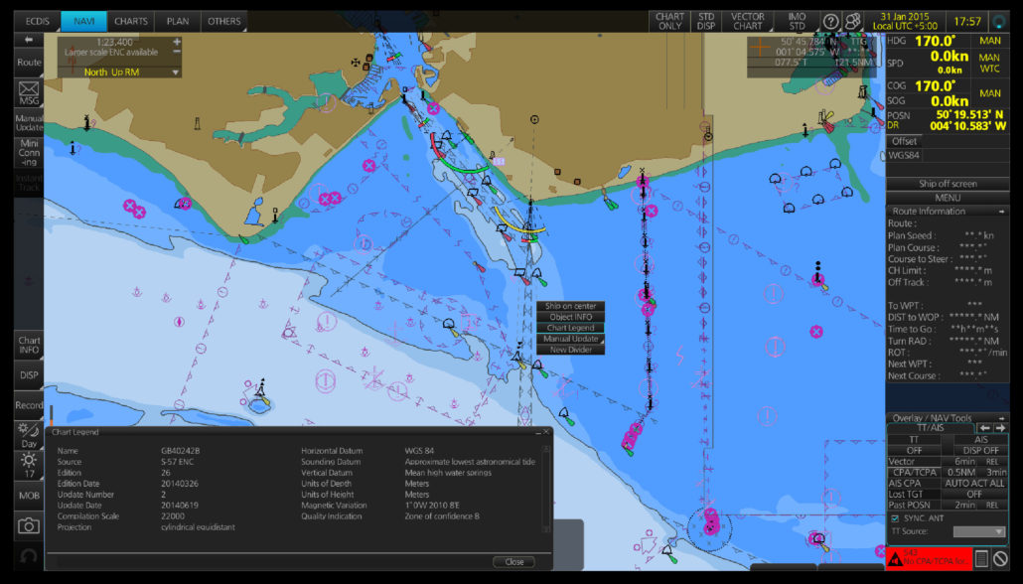
Task: Click the Record sidebar icon
Action: (x=27, y=404)
